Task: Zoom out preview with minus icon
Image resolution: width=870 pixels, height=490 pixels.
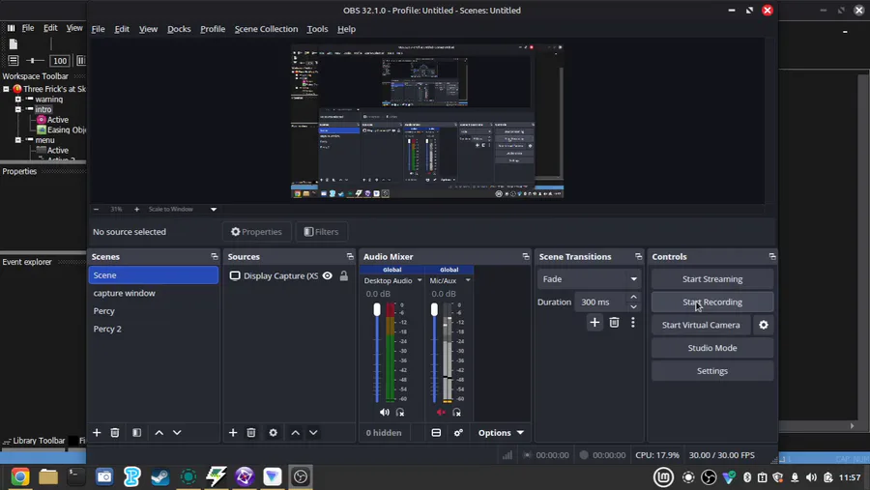Action: pos(96,209)
